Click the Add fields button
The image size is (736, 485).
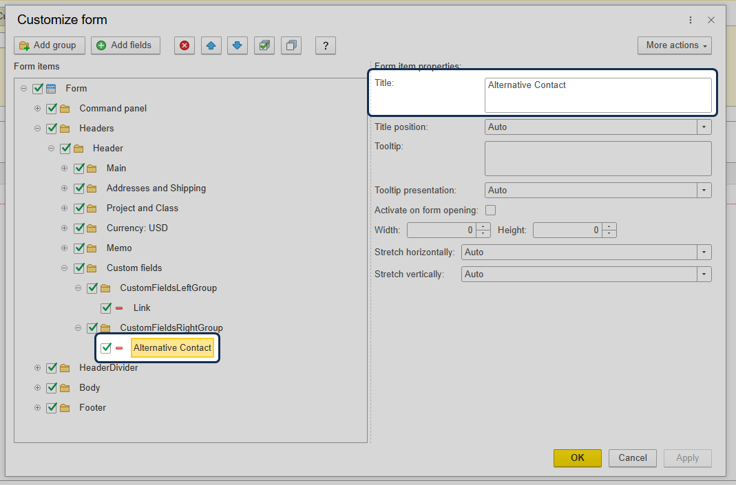(125, 45)
